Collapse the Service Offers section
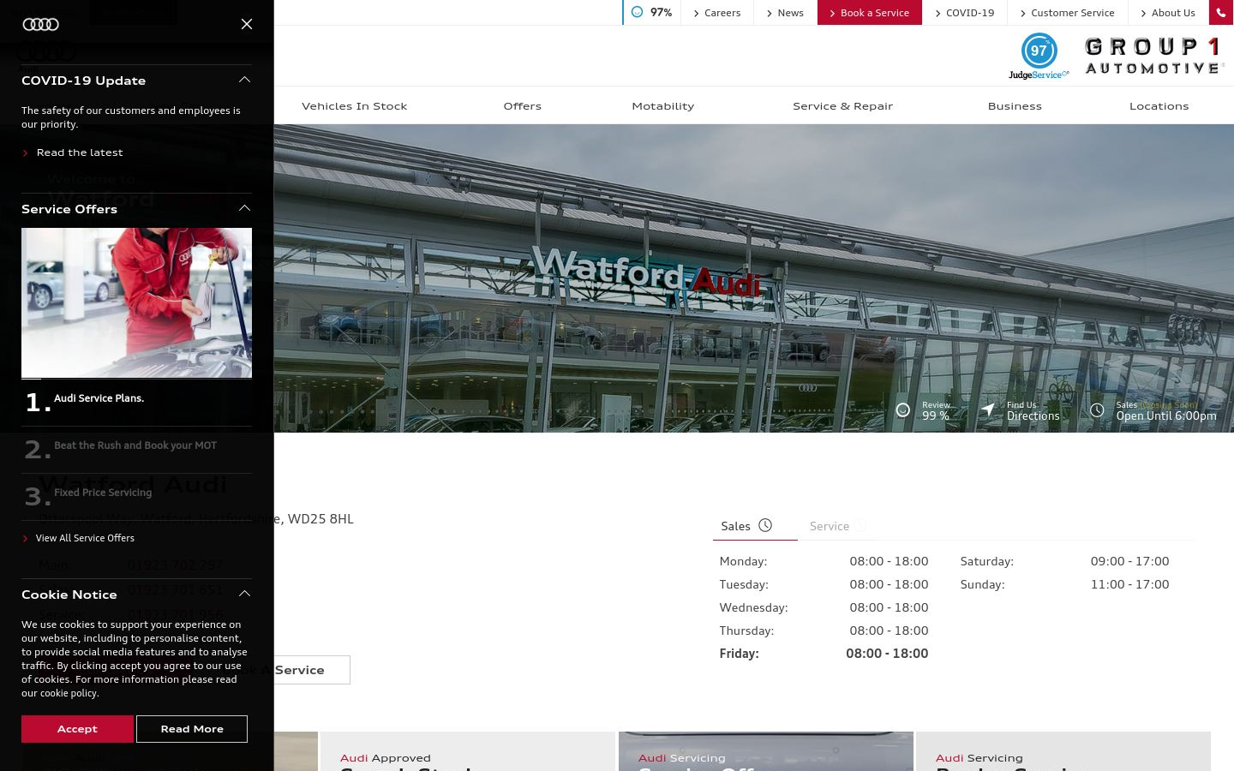 [x=244, y=208]
